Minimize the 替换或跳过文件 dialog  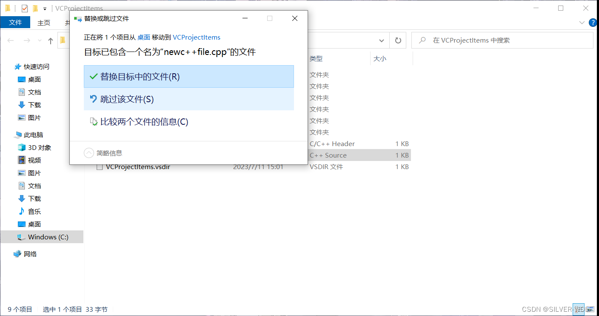(x=245, y=18)
